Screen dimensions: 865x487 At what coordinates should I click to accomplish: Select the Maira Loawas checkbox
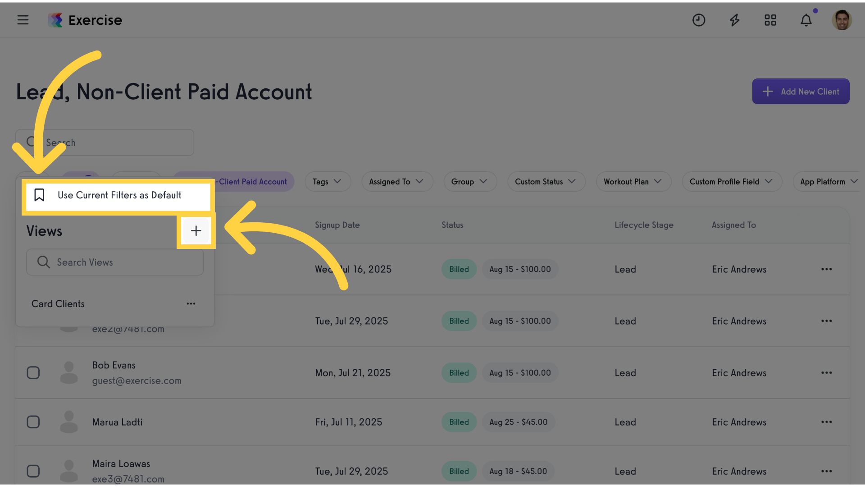coord(33,471)
